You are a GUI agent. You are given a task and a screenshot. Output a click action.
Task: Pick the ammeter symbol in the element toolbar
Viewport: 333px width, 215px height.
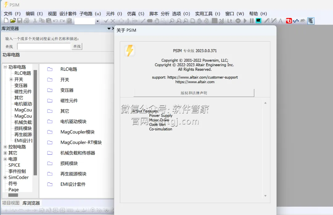[x=106, y=210]
